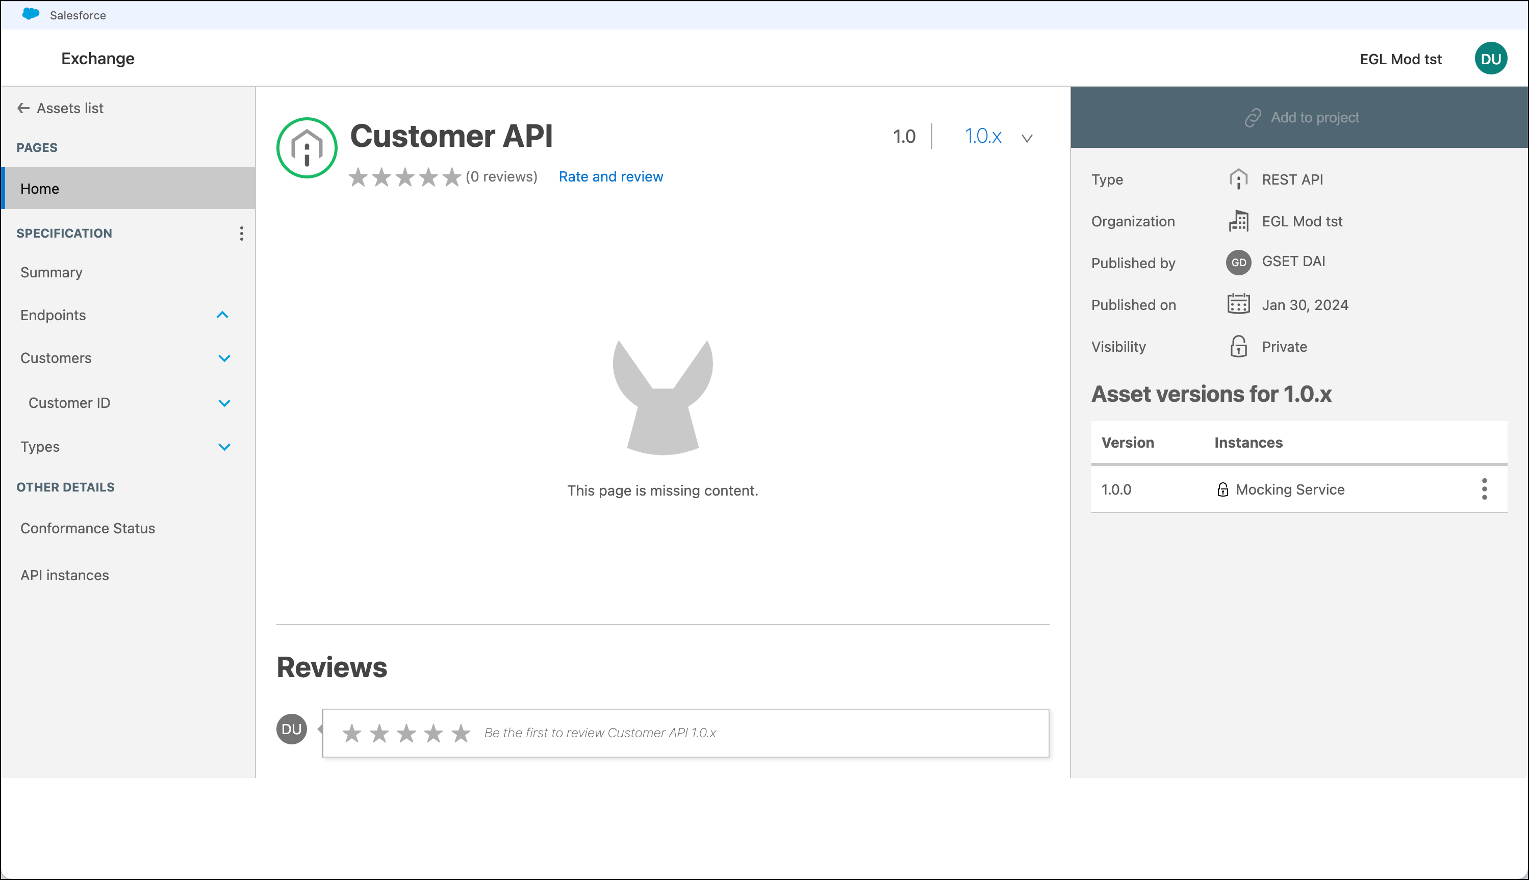
Task: Click the Jan 30, 2024 date
Action: 1305,304
